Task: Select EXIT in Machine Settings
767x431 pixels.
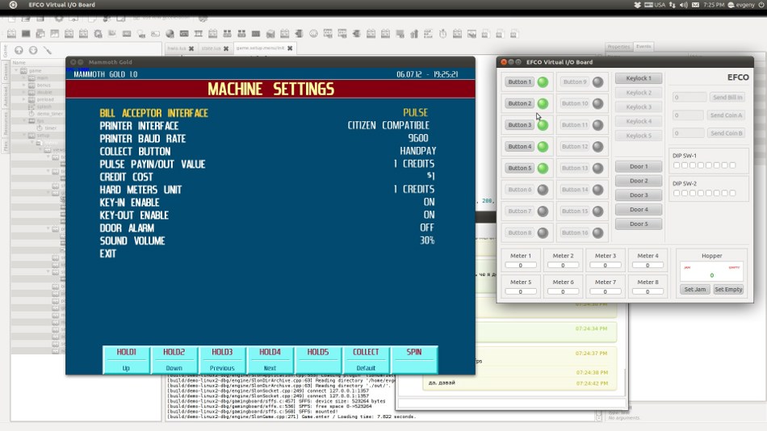Action: click(108, 253)
